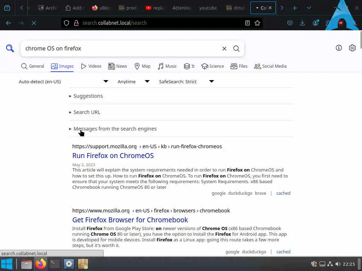
Task: Open terminal from taskbar
Action: pos(55,264)
